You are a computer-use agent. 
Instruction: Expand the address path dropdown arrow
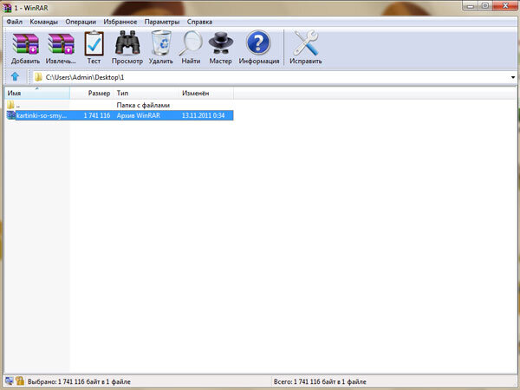coord(513,77)
